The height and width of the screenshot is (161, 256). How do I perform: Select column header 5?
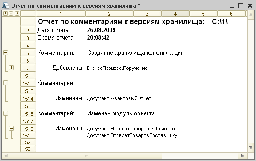coord(203,14)
